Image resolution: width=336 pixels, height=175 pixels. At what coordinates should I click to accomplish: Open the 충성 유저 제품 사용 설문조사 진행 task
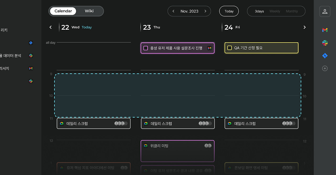point(178,48)
